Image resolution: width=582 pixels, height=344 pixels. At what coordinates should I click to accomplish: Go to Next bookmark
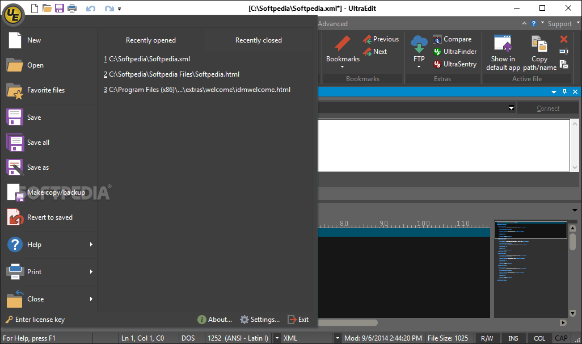point(375,52)
